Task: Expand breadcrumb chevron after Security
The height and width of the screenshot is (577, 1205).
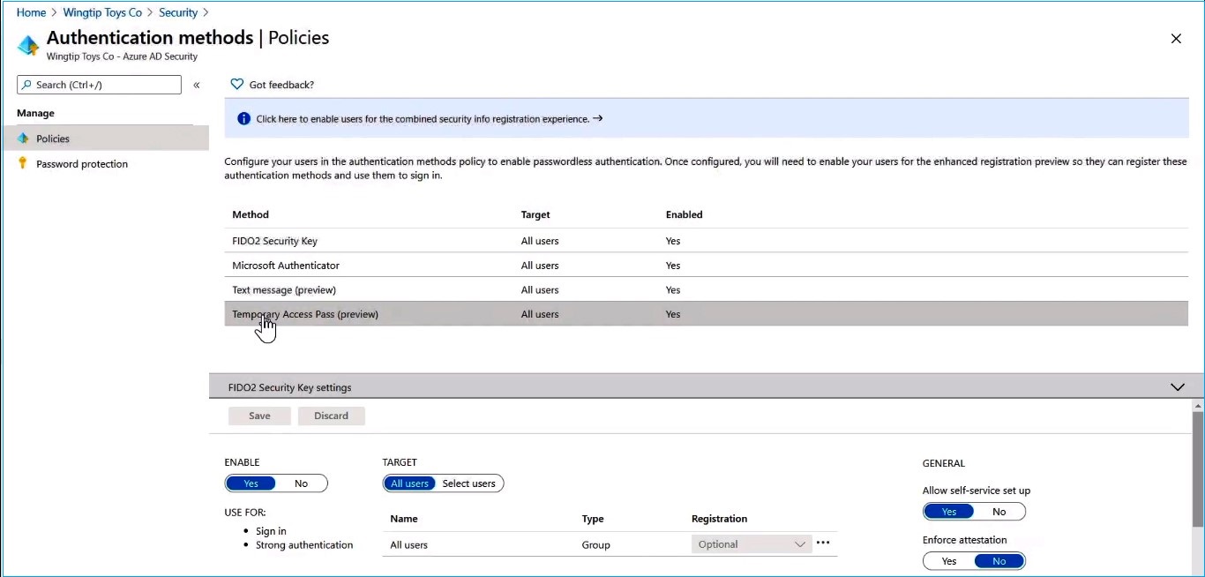Action: pos(206,12)
